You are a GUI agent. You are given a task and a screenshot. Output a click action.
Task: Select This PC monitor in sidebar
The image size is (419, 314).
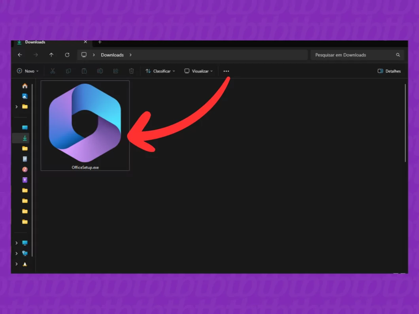tap(25, 243)
